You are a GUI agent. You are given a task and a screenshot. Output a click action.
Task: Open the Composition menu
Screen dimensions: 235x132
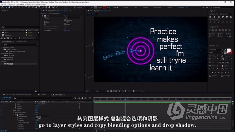click(11, 5)
